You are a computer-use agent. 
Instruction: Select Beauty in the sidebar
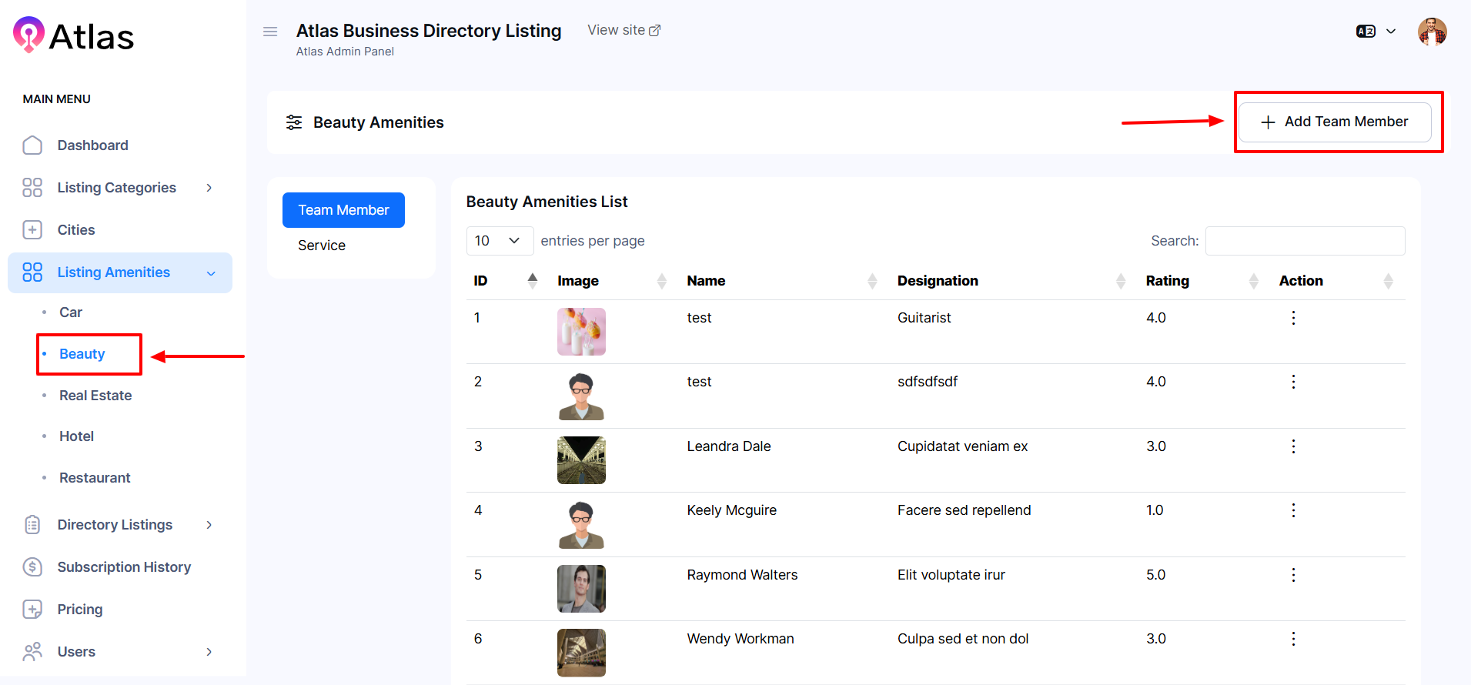[x=82, y=354]
